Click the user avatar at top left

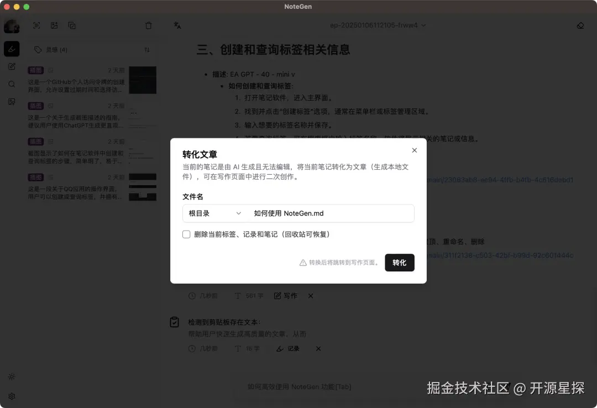tap(12, 27)
